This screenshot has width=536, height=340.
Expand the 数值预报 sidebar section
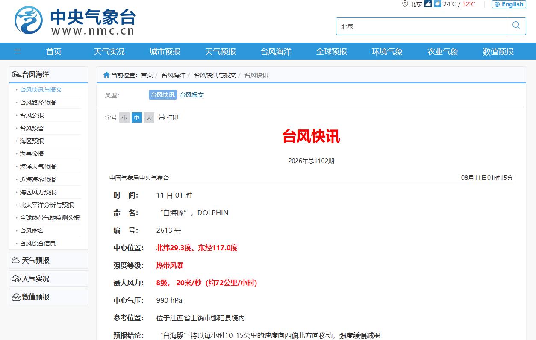point(48,297)
